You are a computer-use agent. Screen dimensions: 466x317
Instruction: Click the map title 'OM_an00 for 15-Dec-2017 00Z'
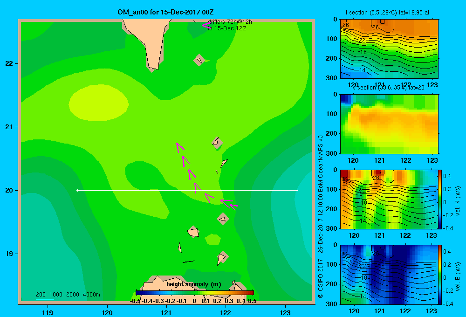(165, 12)
